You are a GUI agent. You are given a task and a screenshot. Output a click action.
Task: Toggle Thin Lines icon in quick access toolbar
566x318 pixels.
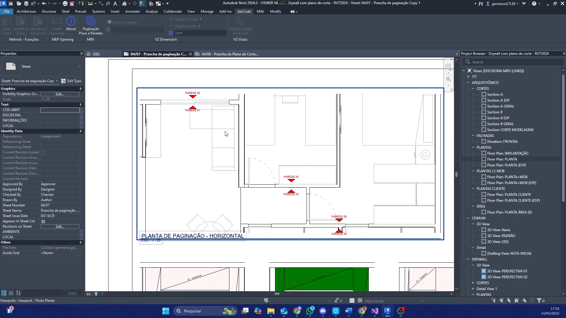click(x=142, y=4)
